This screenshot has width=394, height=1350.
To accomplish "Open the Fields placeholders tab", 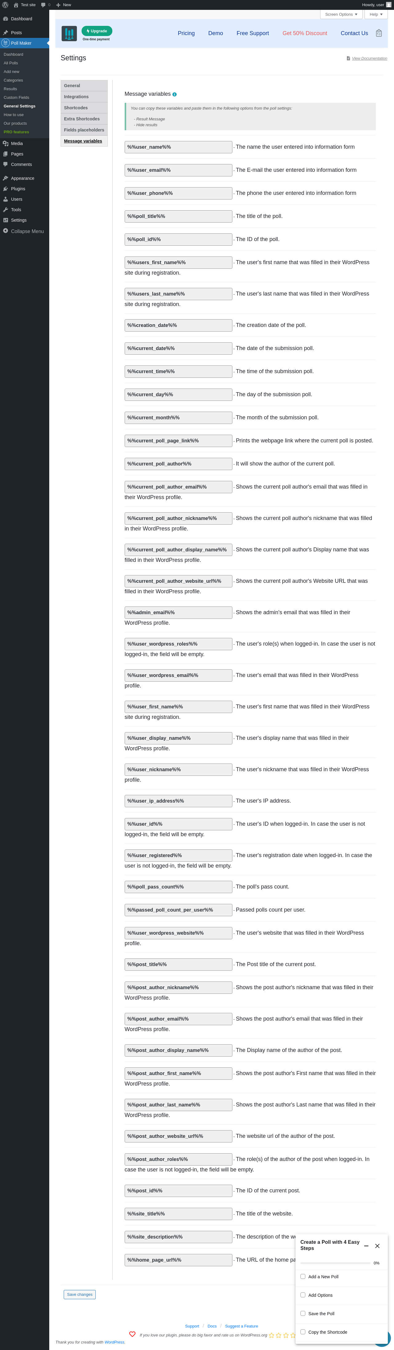I will tap(84, 130).
